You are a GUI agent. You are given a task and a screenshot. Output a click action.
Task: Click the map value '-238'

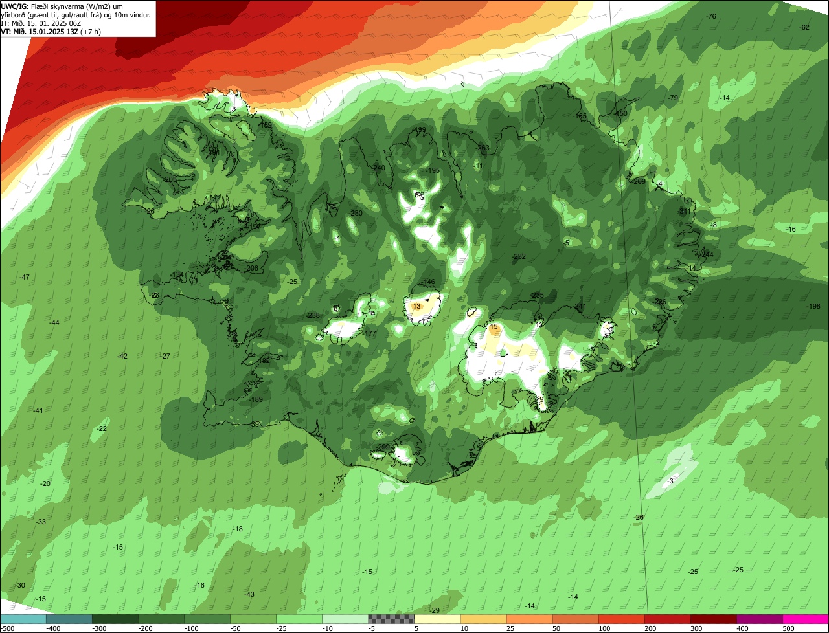click(x=313, y=315)
